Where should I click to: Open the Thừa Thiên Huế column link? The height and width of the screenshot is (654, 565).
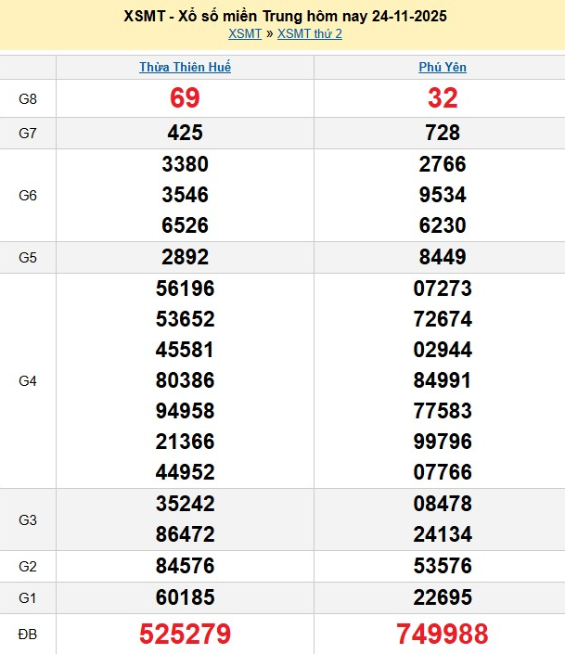click(x=185, y=68)
